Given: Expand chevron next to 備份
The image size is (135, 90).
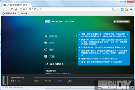Looking at the screenshot, I should (x=76, y=49).
